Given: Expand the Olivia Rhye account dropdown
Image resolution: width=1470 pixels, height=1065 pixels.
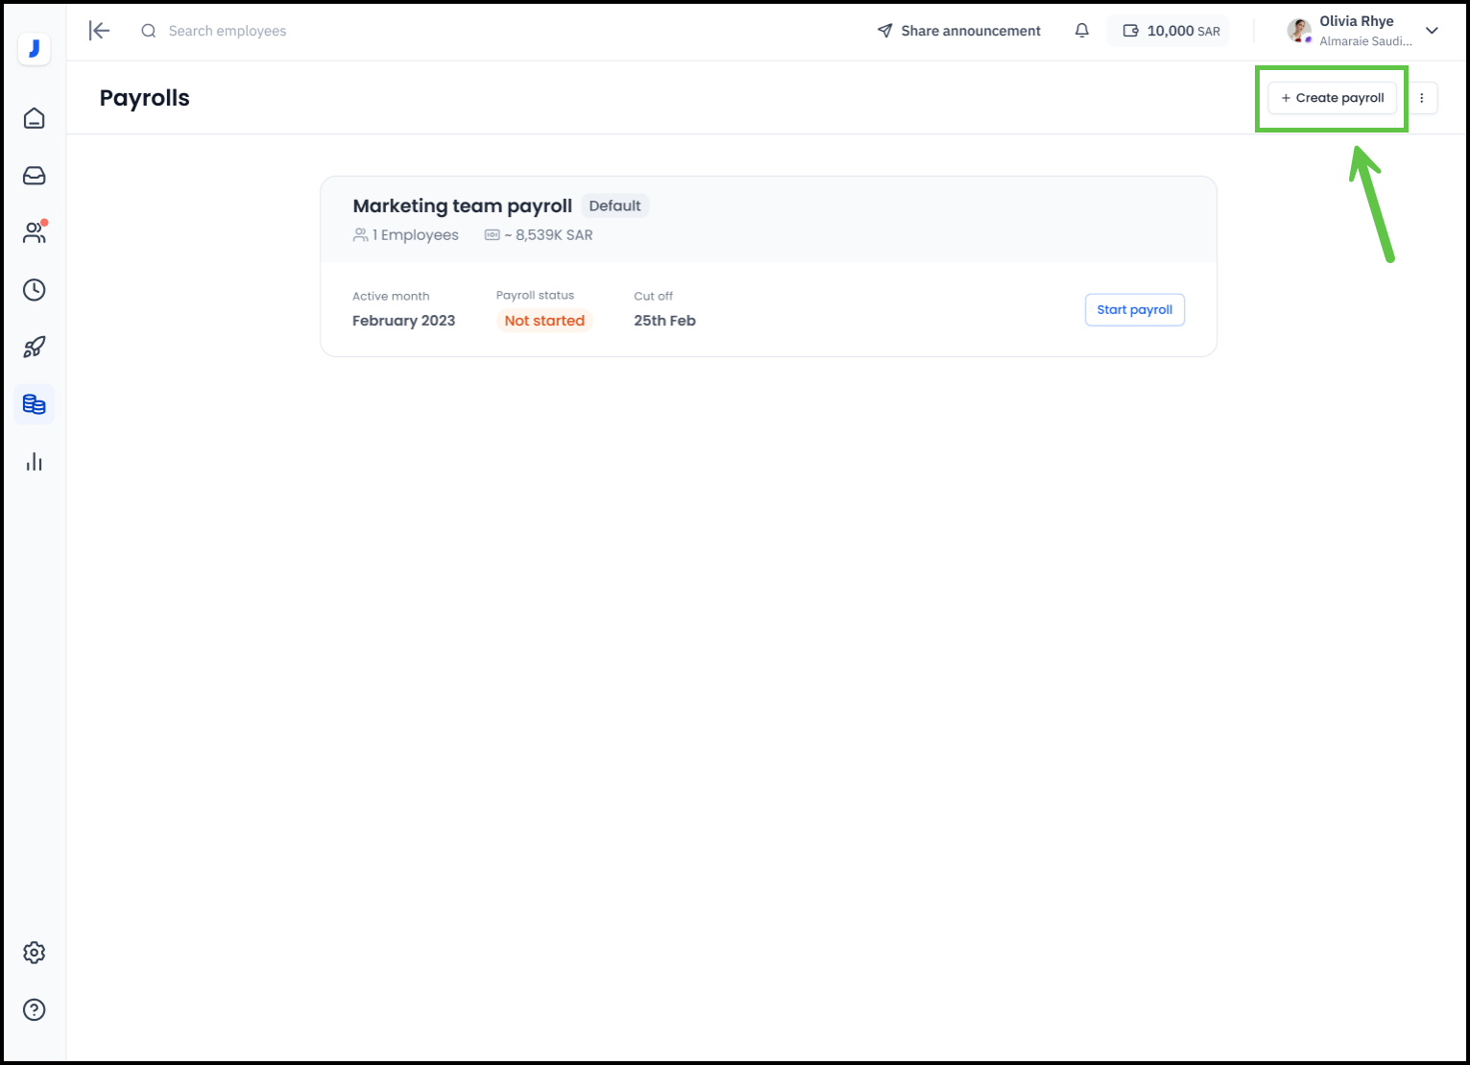Looking at the screenshot, I should 1432,31.
